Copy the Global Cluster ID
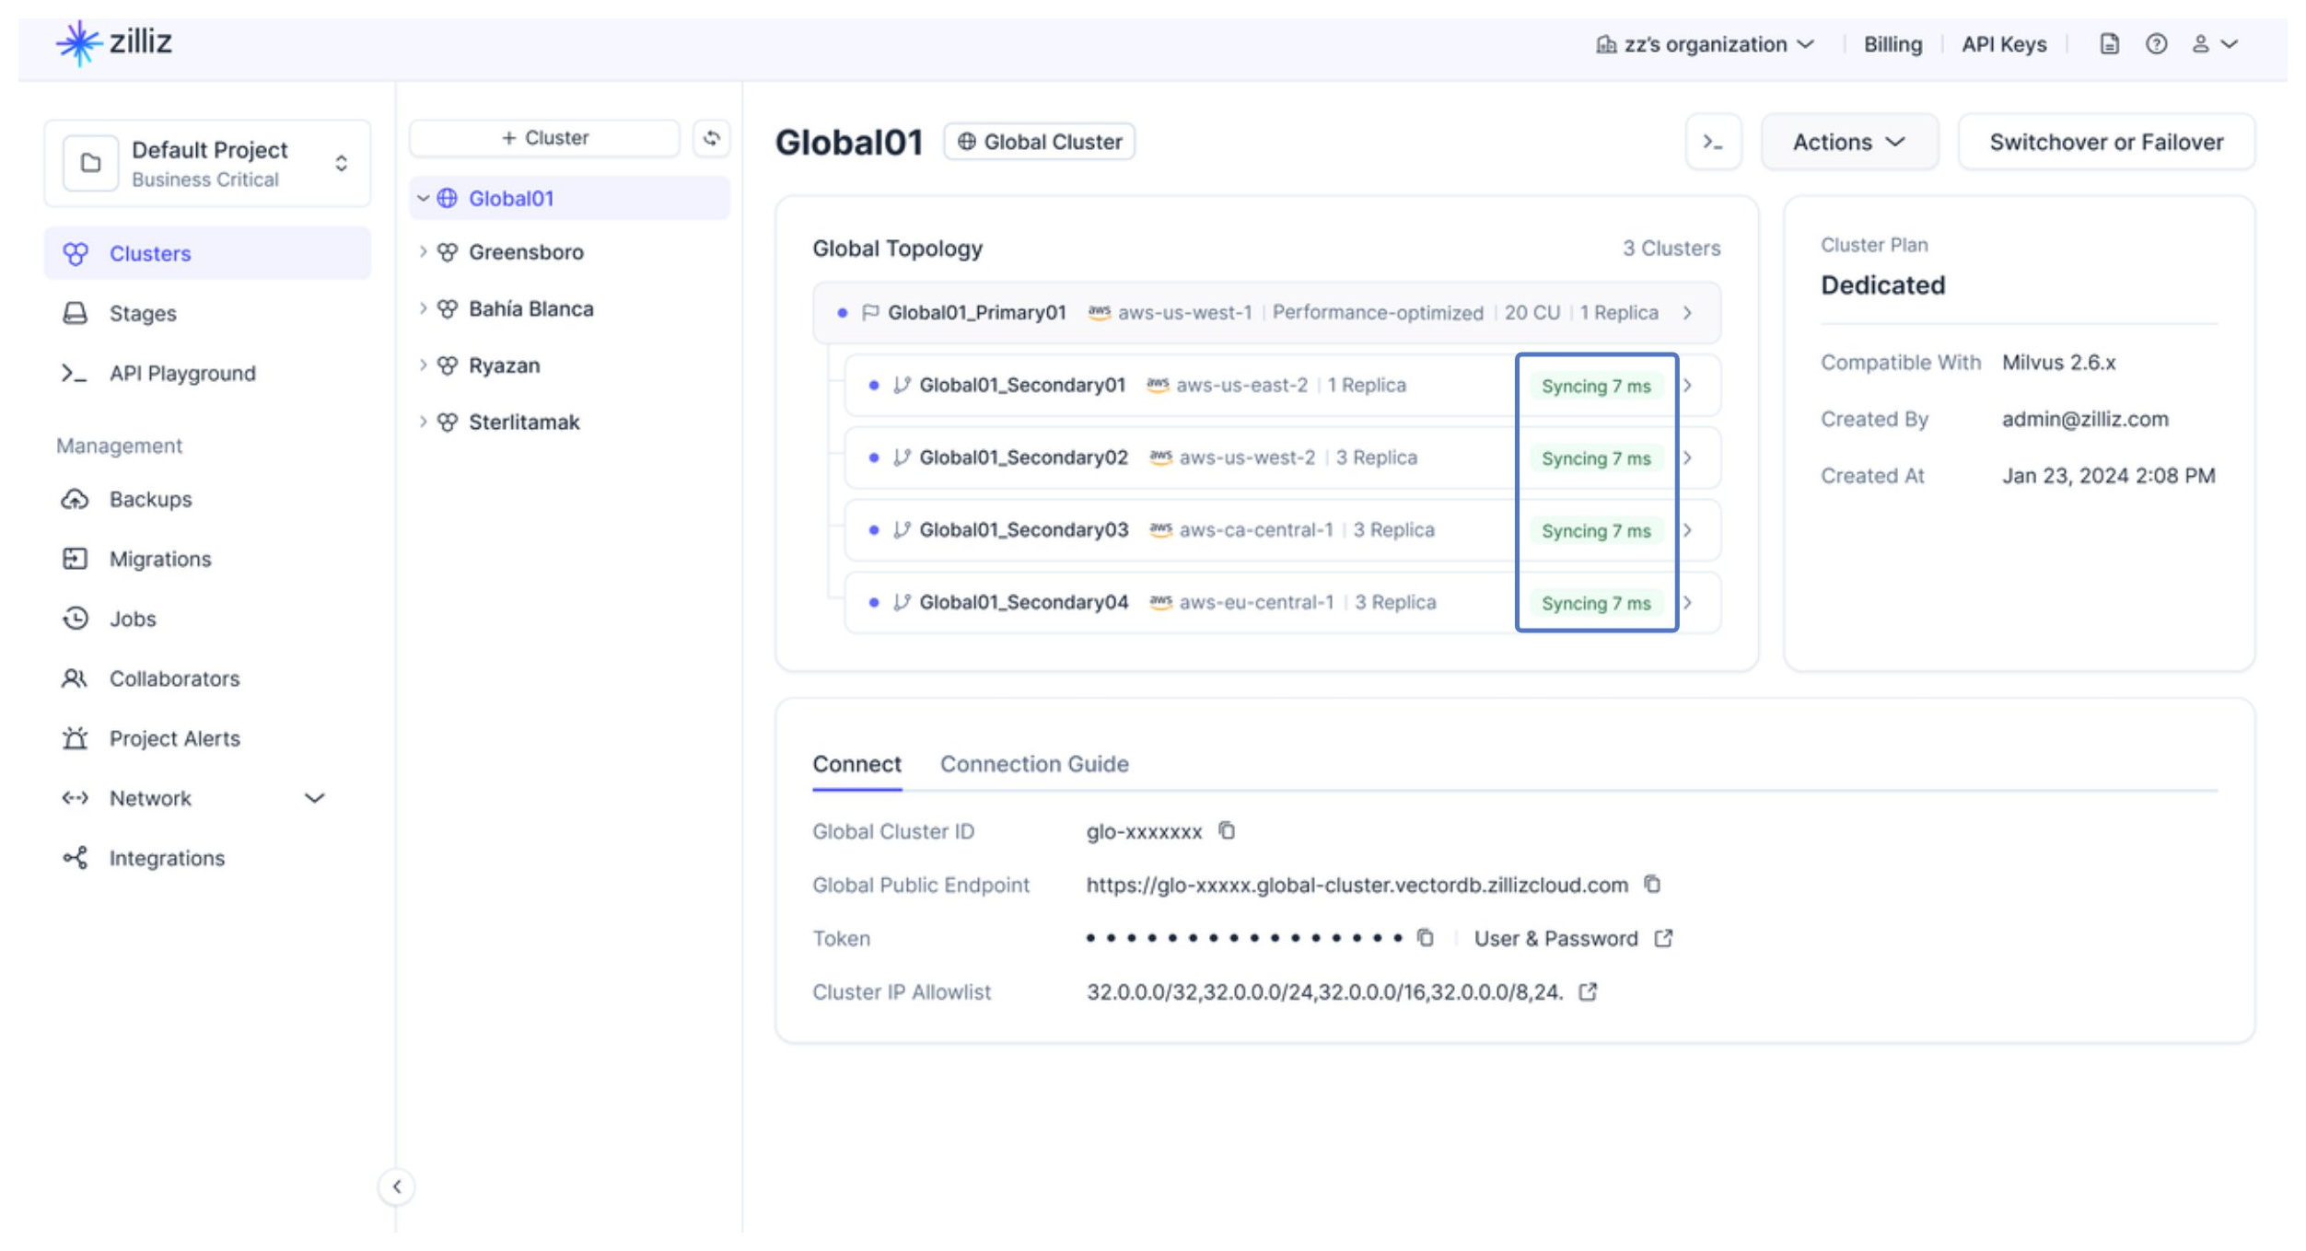 coord(1226,830)
